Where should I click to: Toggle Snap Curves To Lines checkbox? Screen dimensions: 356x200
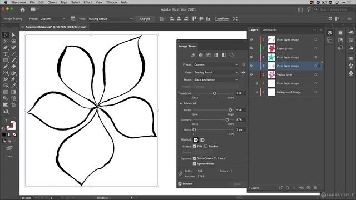pos(194,158)
